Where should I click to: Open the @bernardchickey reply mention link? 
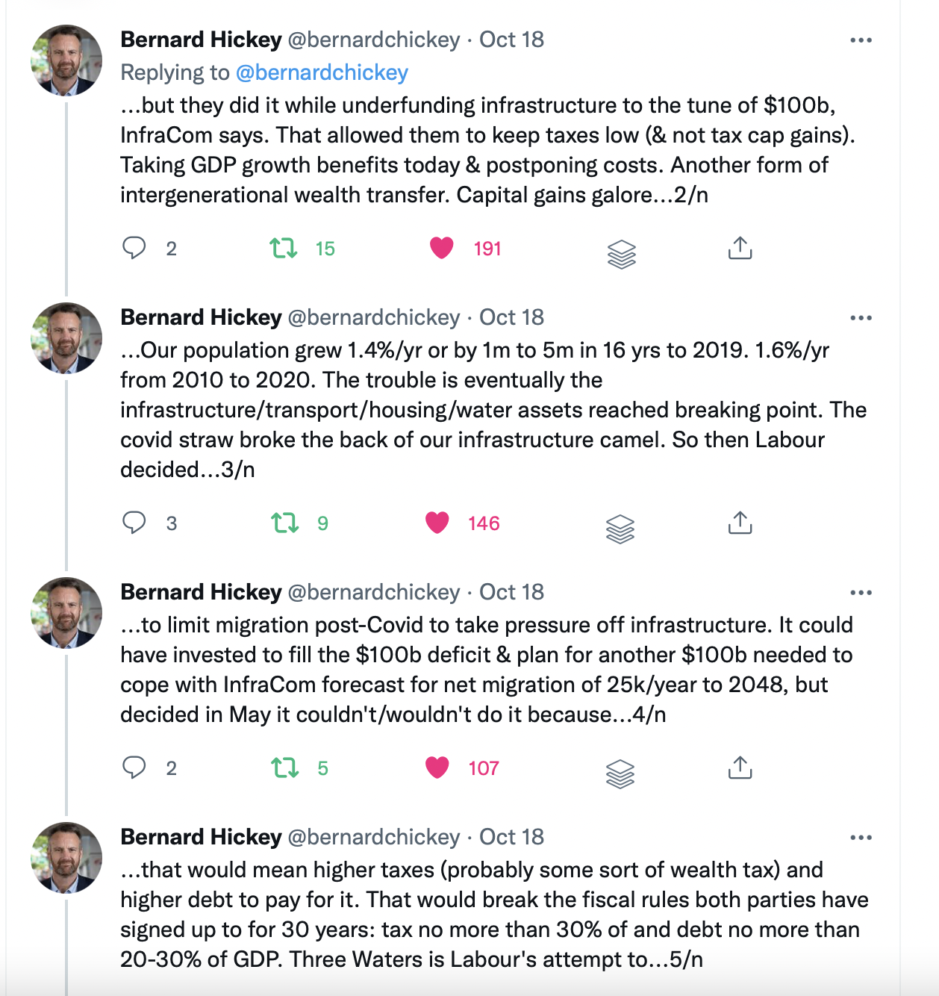click(x=322, y=72)
